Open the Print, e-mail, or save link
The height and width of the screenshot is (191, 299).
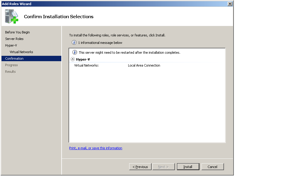point(96,148)
